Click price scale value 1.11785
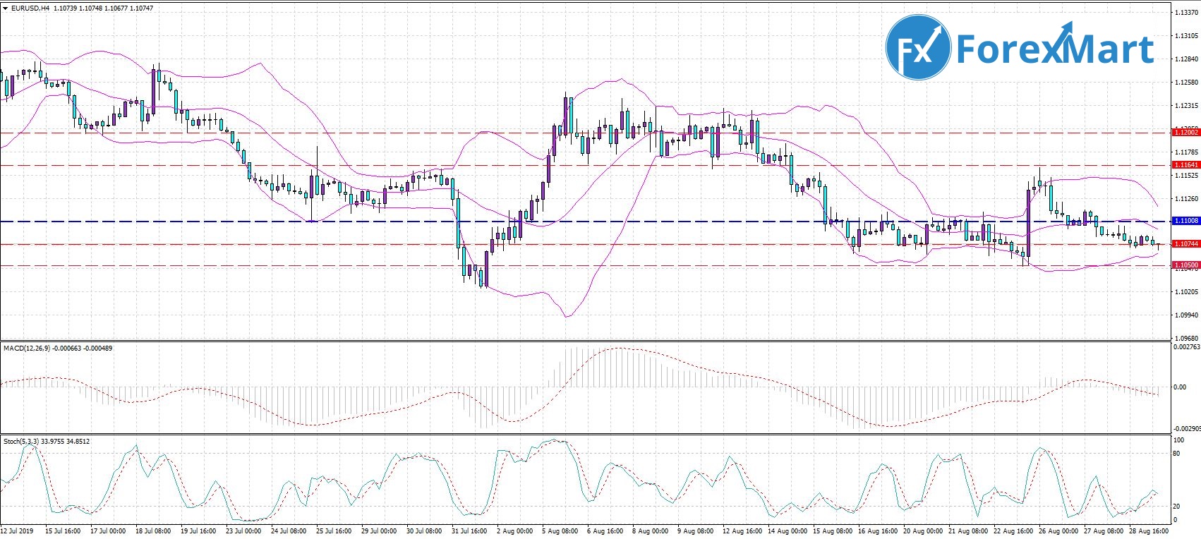 pyautogui.click(x=1185, y=152)
